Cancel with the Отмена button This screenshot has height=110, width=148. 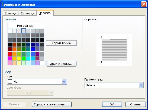136,104
